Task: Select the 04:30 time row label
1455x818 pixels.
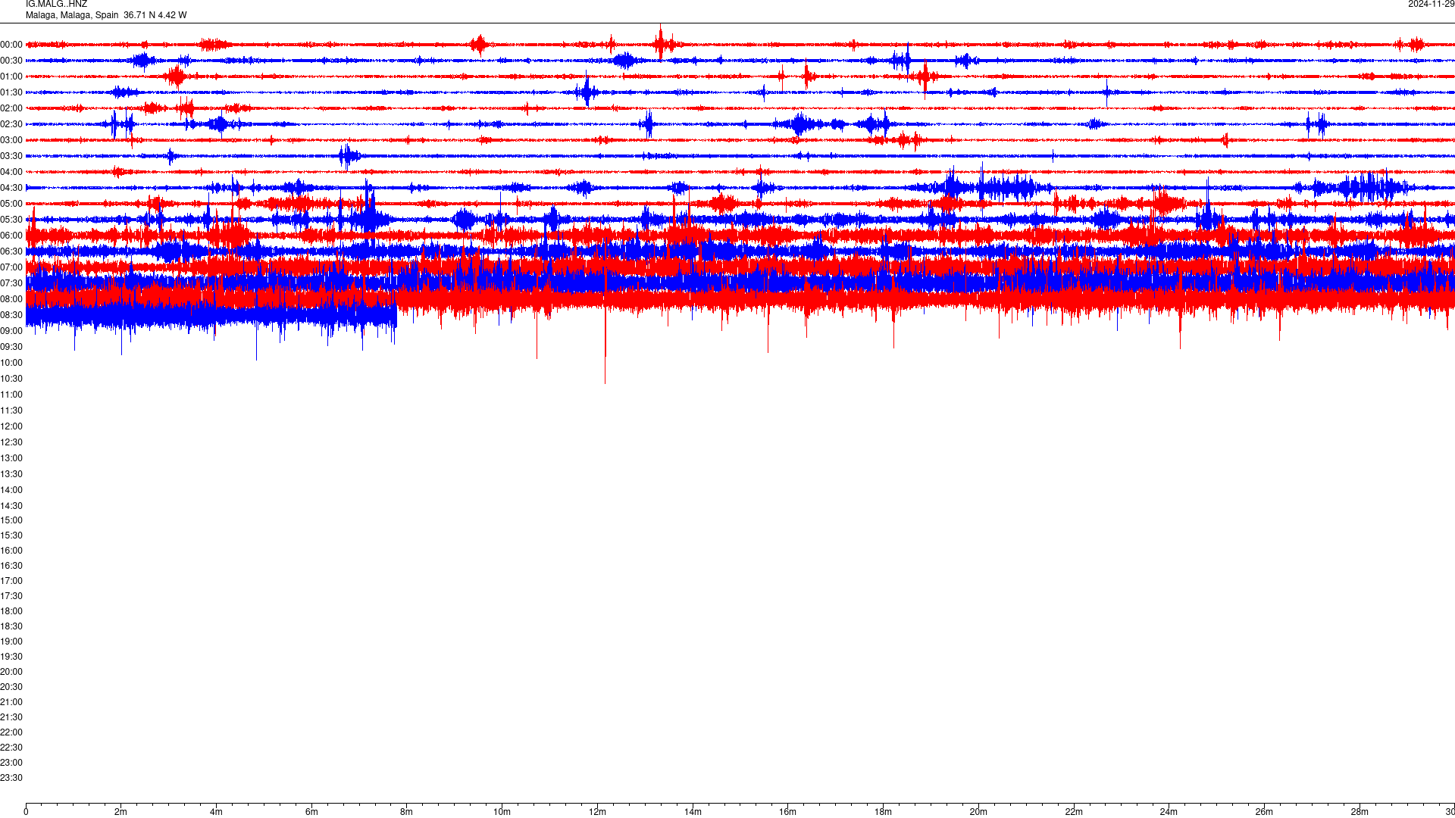Action: coord(11,188)
